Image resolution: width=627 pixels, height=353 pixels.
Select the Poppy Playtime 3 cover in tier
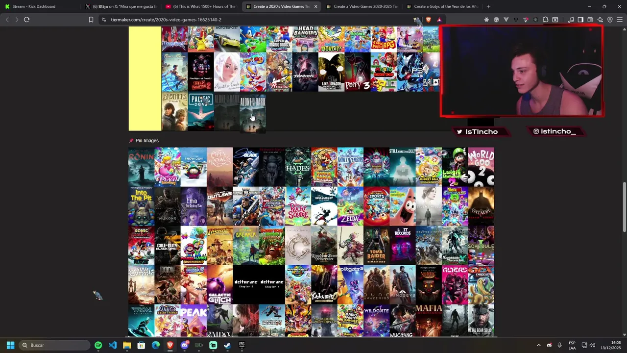[x=357, y=72]
